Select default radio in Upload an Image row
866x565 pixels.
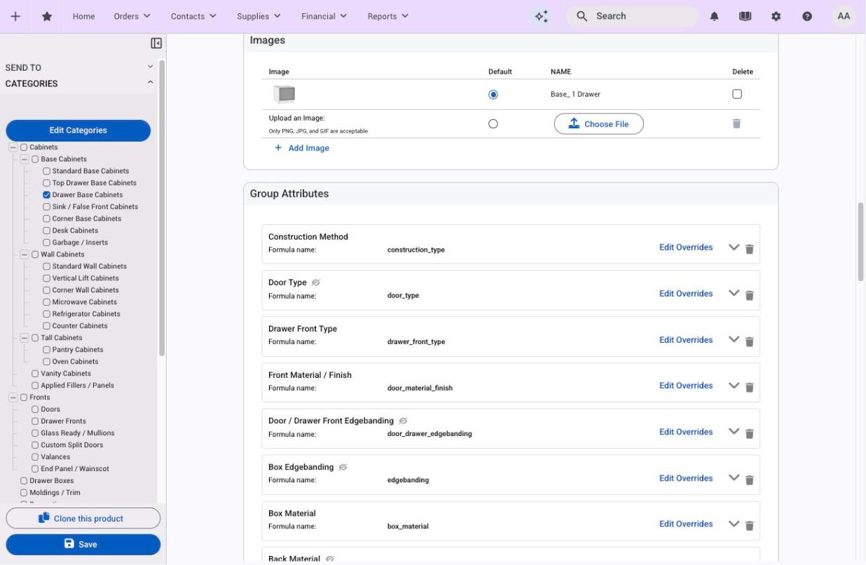[493, 123]
